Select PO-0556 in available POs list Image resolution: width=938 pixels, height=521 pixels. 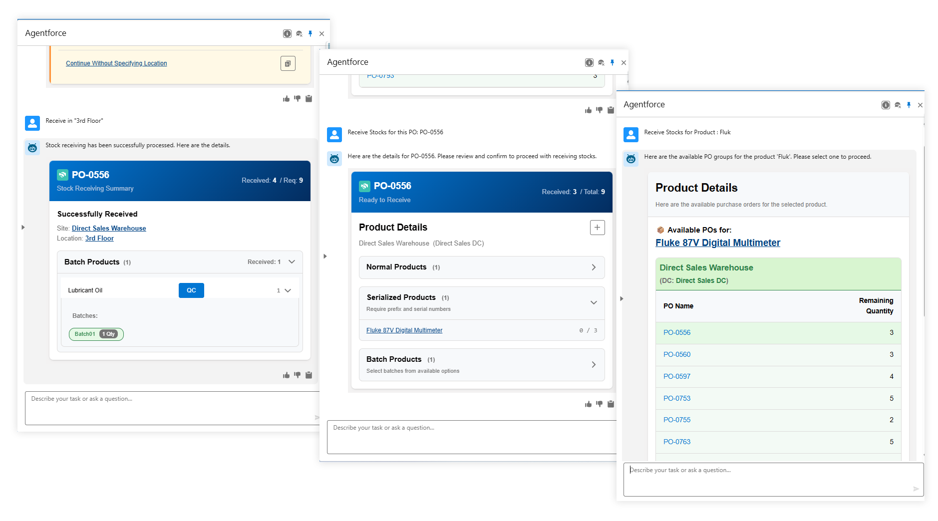pyautogui.click(x=677, y=333)
